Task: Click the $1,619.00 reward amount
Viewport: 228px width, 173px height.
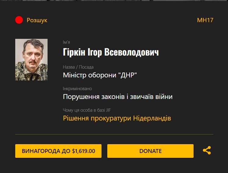Action: (84, 151)
